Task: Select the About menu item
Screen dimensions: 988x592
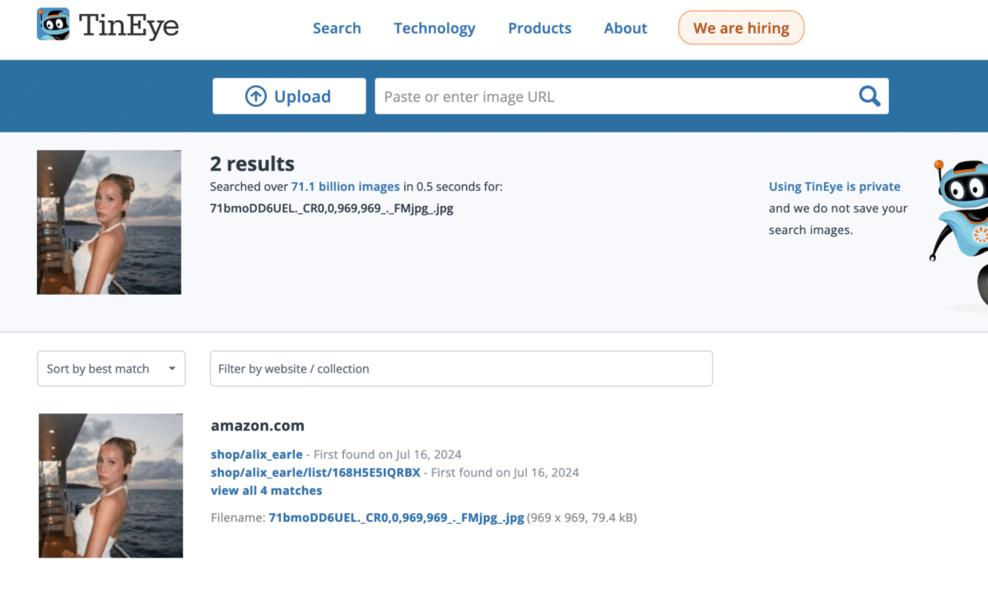Action: tap(625, 28)
